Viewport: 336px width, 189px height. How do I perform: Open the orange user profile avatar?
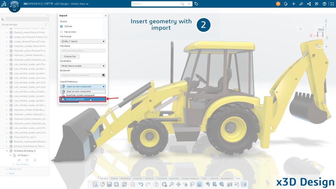(278, 3)
